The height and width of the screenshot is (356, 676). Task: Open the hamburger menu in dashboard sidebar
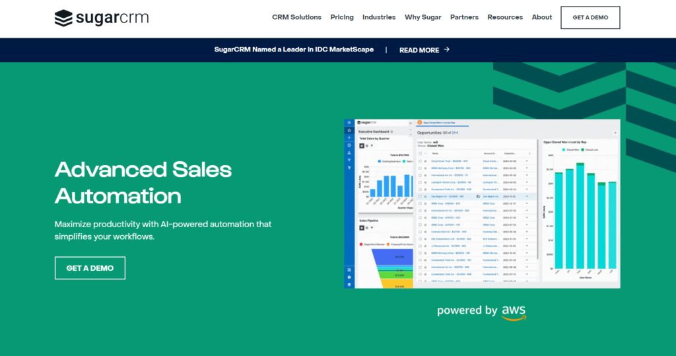tap(349, 123)
